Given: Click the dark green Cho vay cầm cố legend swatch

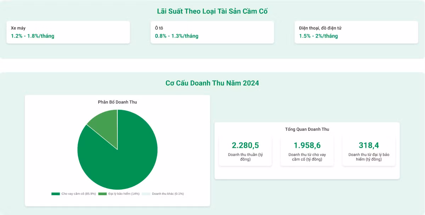Looking at the screenshot, I should pos(56,194).
